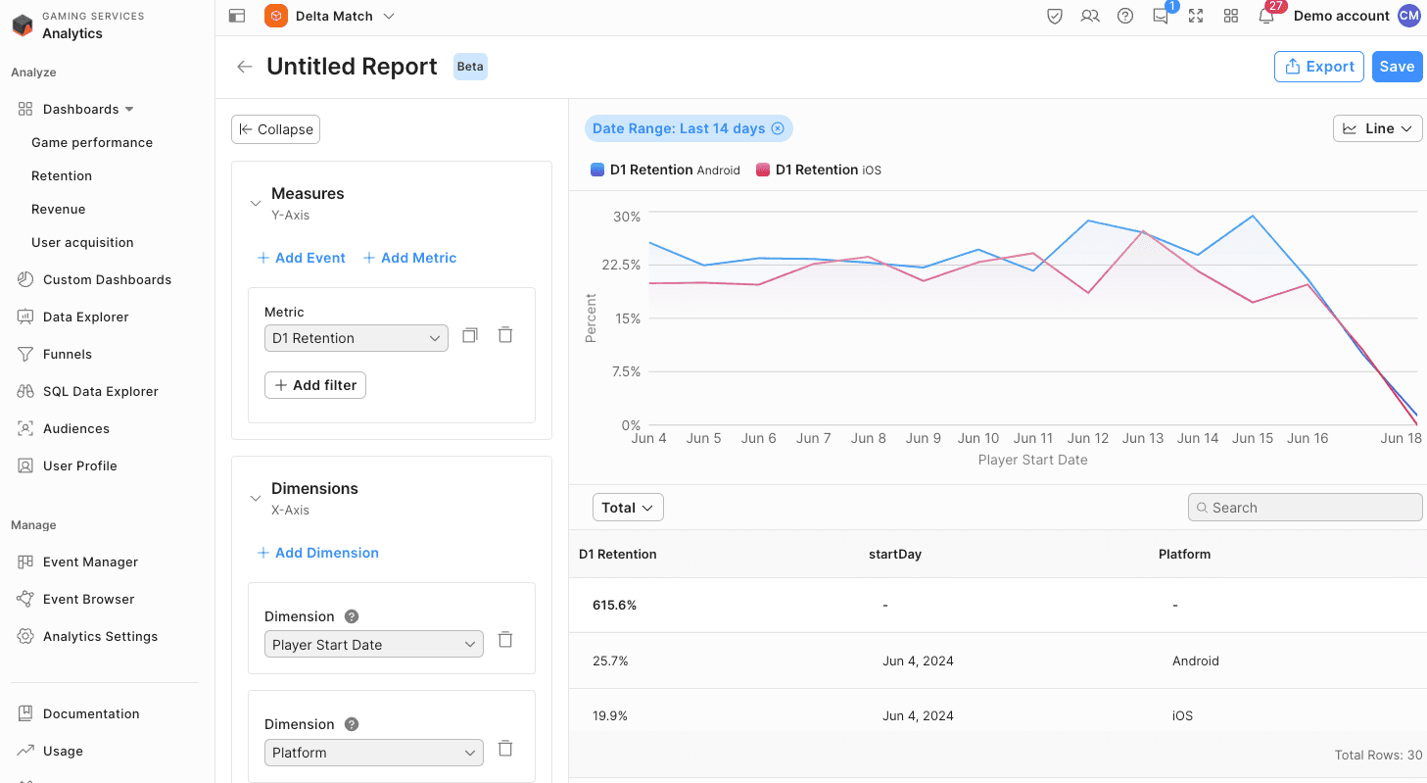Open Funnels in the sidebar

(x=68, y=354)
